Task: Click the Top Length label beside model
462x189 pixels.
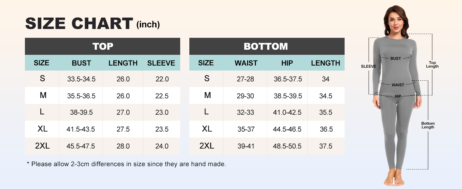Action: [x=432, y=64]
